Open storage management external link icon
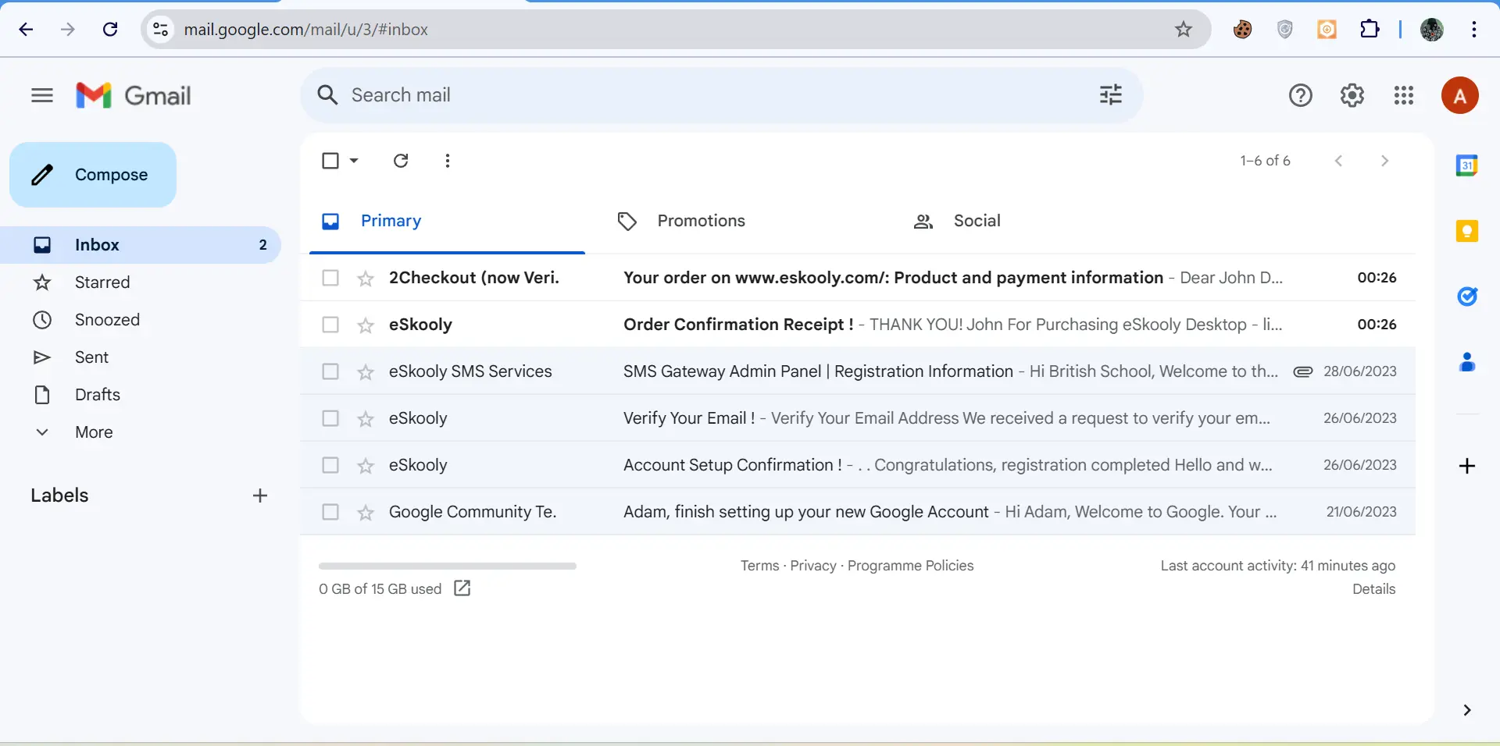1500x746 pixels. [462, 588]
